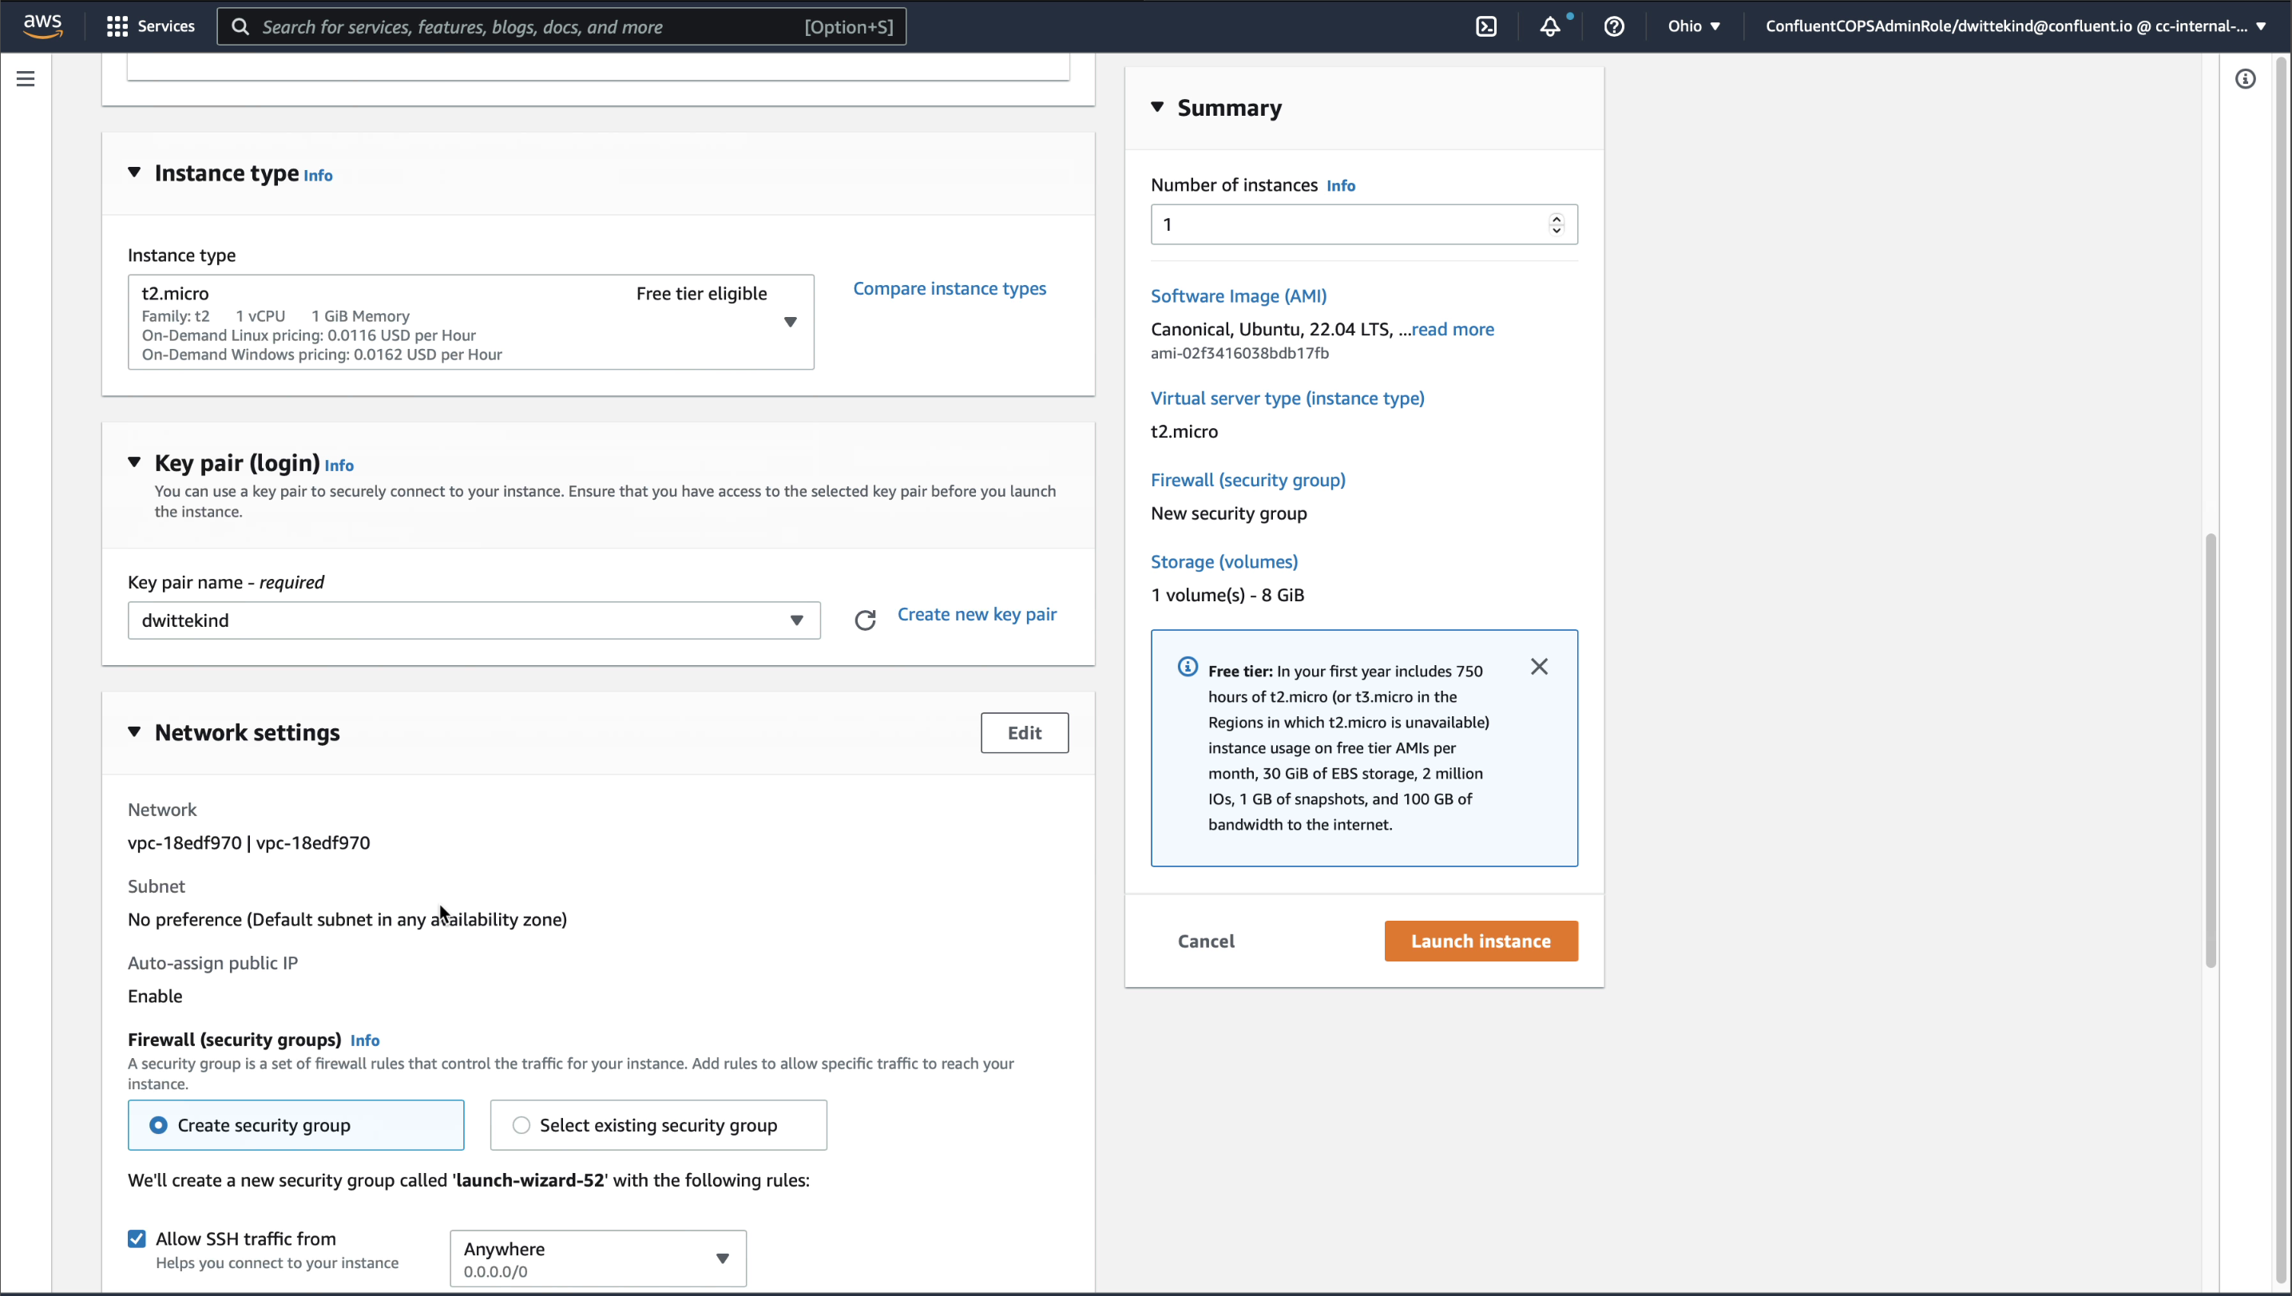Open the help question mark icon
Screen dimensions: 2292x1296
pos(1614,26)
